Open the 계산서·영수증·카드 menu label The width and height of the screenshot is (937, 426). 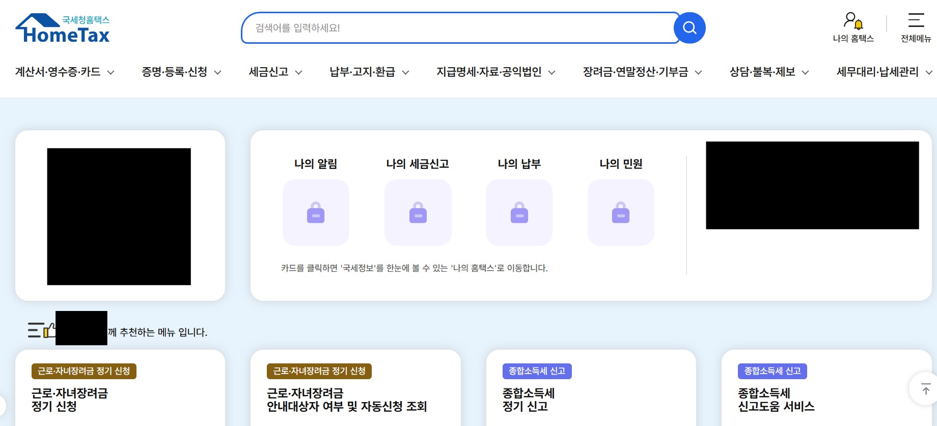coord(58,72)
